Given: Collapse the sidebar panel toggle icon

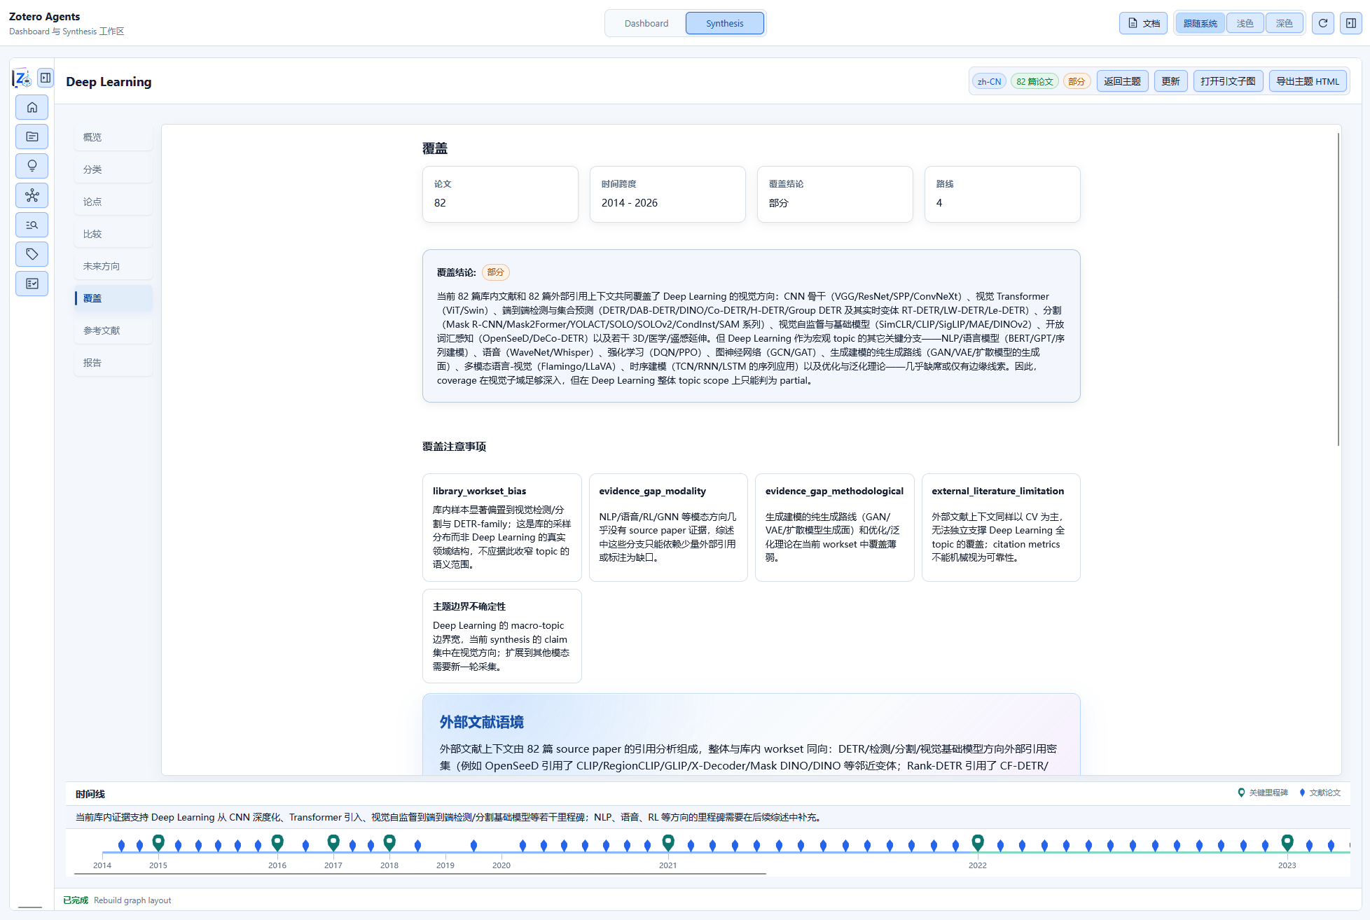Looking at the screenshot, I should tap(46, 78).
